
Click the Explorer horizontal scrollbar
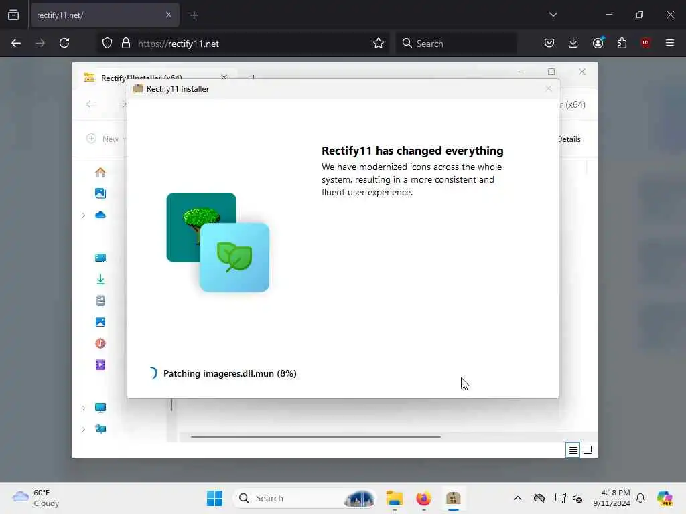316,436
